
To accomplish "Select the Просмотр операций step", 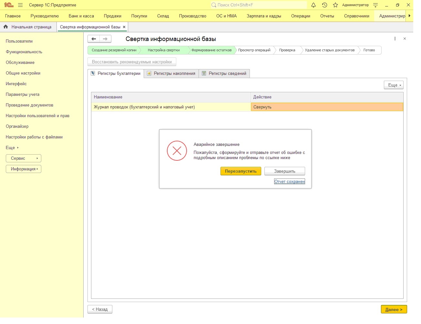I will [254, 50].
